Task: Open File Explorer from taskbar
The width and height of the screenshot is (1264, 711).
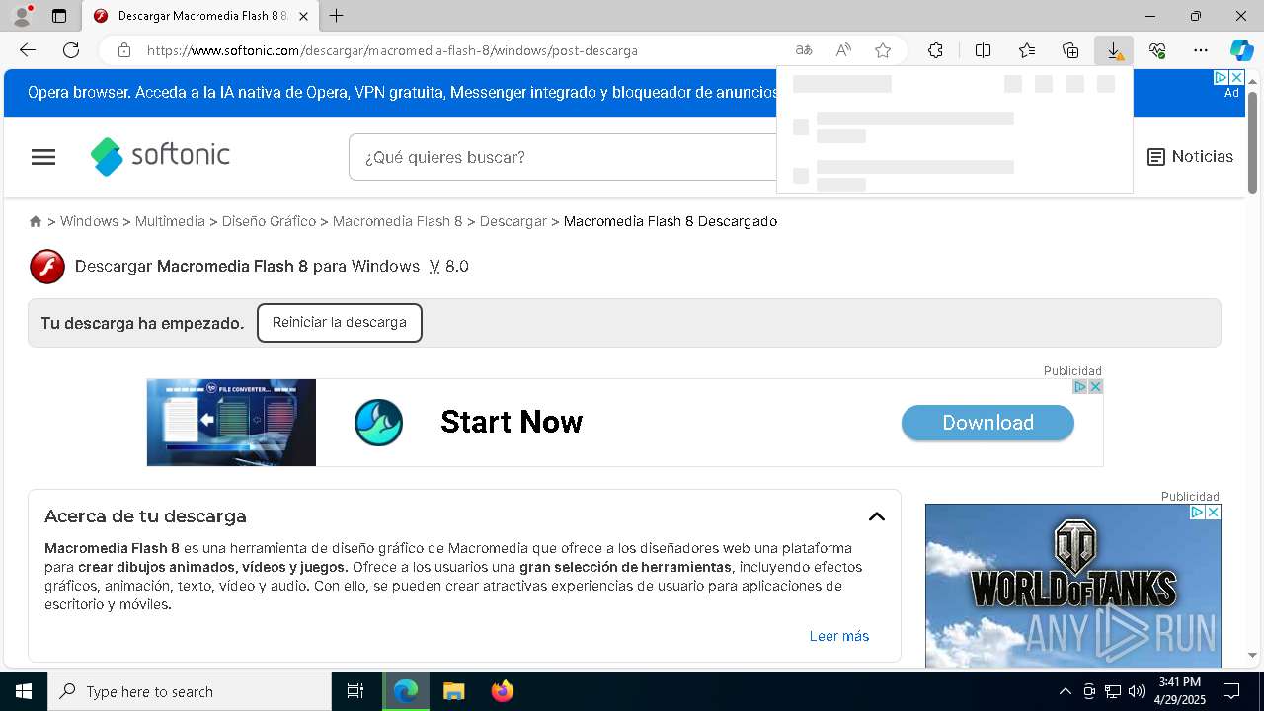Action: [x=453, y=691]
